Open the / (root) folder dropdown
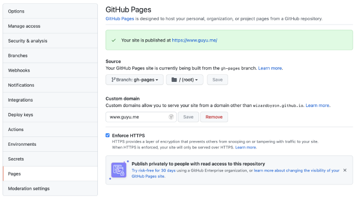Screen dimensions: 361x202 coord(185,80)
